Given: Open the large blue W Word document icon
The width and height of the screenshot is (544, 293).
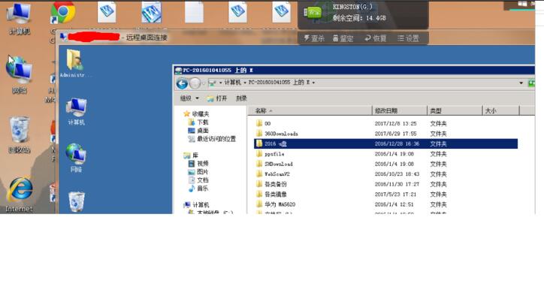Looking at the screenshot, I should click(152, 13).
